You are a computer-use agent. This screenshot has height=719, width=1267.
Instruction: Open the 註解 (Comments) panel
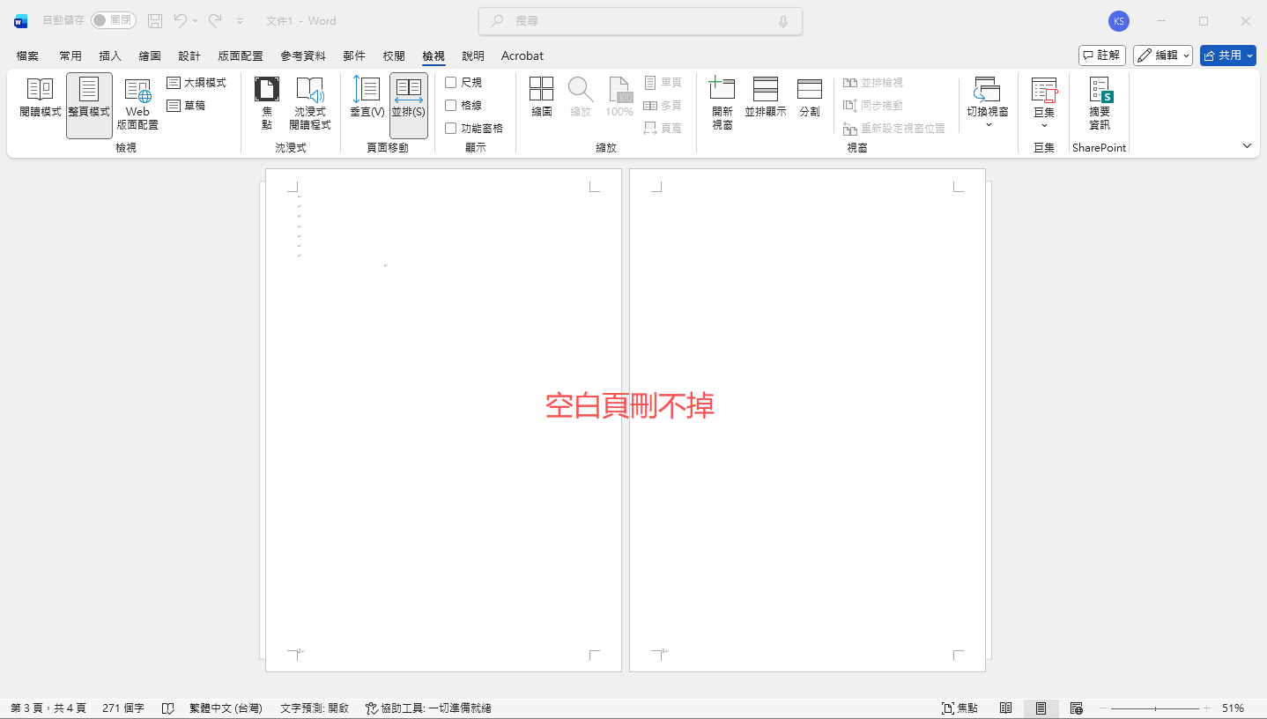1101,54
